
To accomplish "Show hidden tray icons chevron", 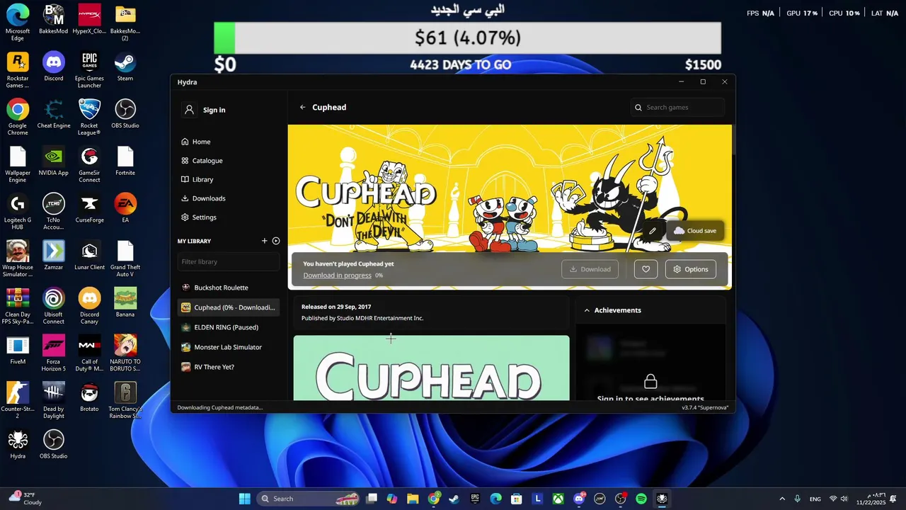I will click(x=782, y=499).
